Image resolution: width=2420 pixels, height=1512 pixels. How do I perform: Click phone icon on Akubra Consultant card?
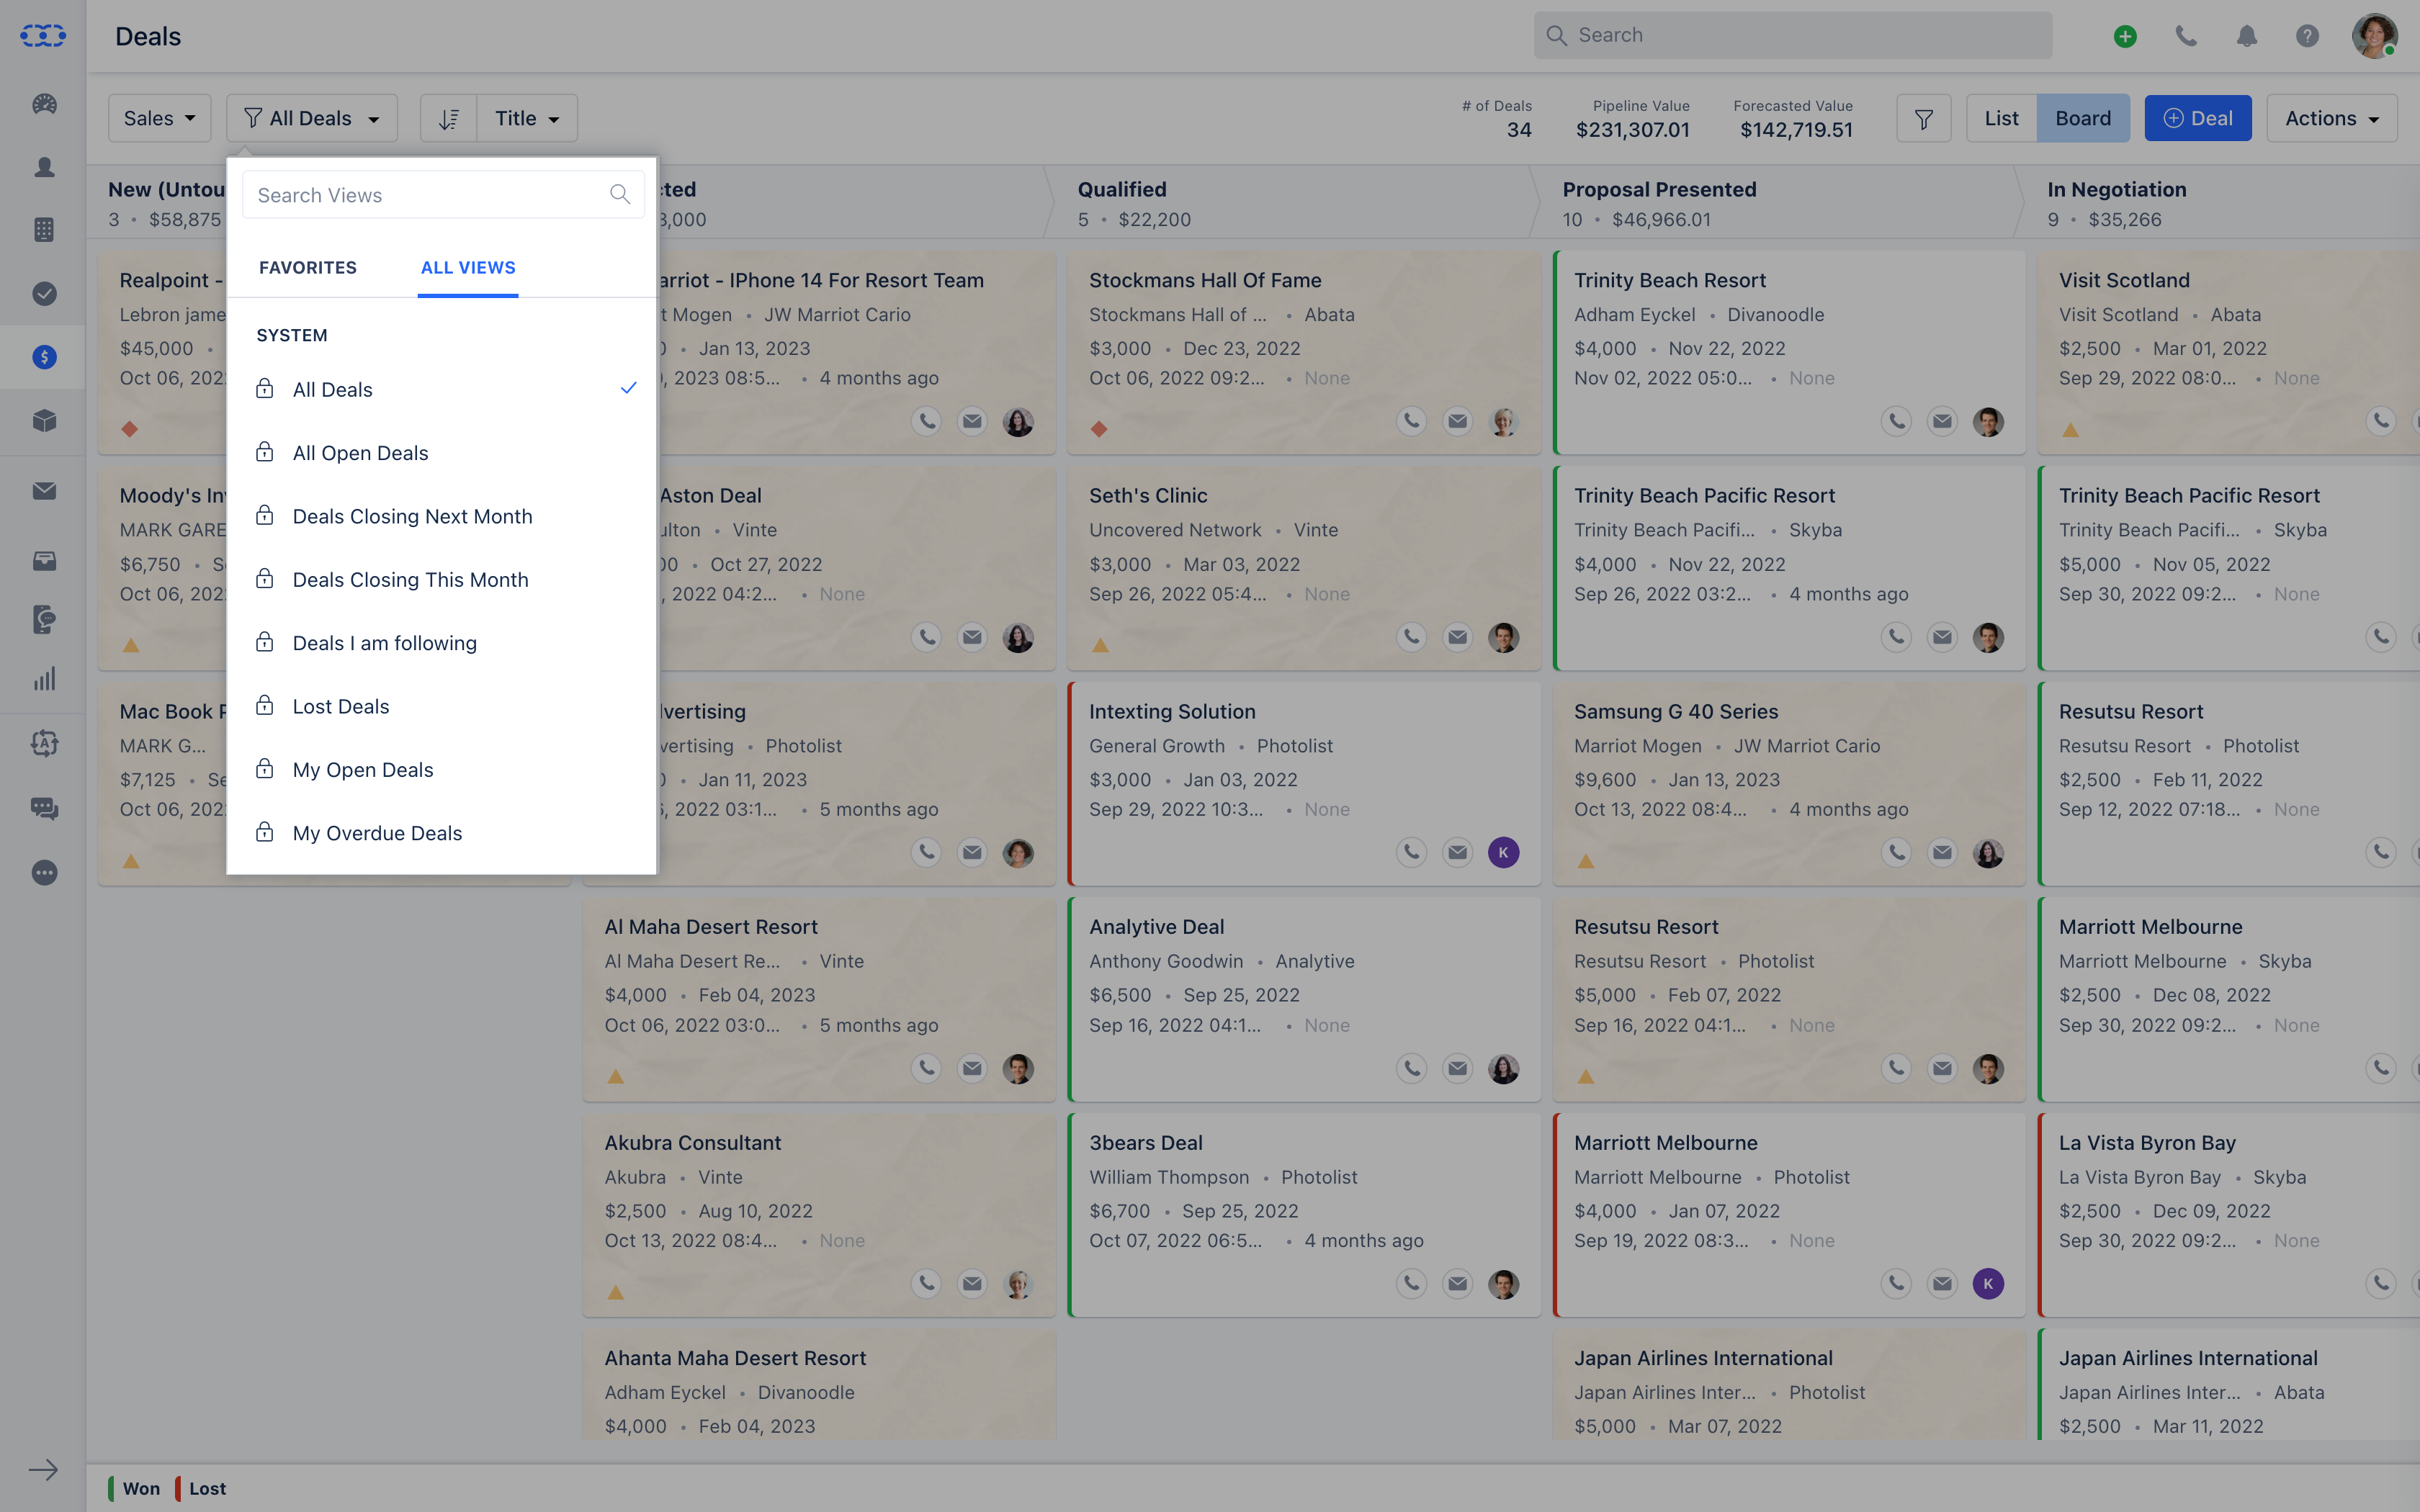pyautogui.click(x=927, y=1283)
